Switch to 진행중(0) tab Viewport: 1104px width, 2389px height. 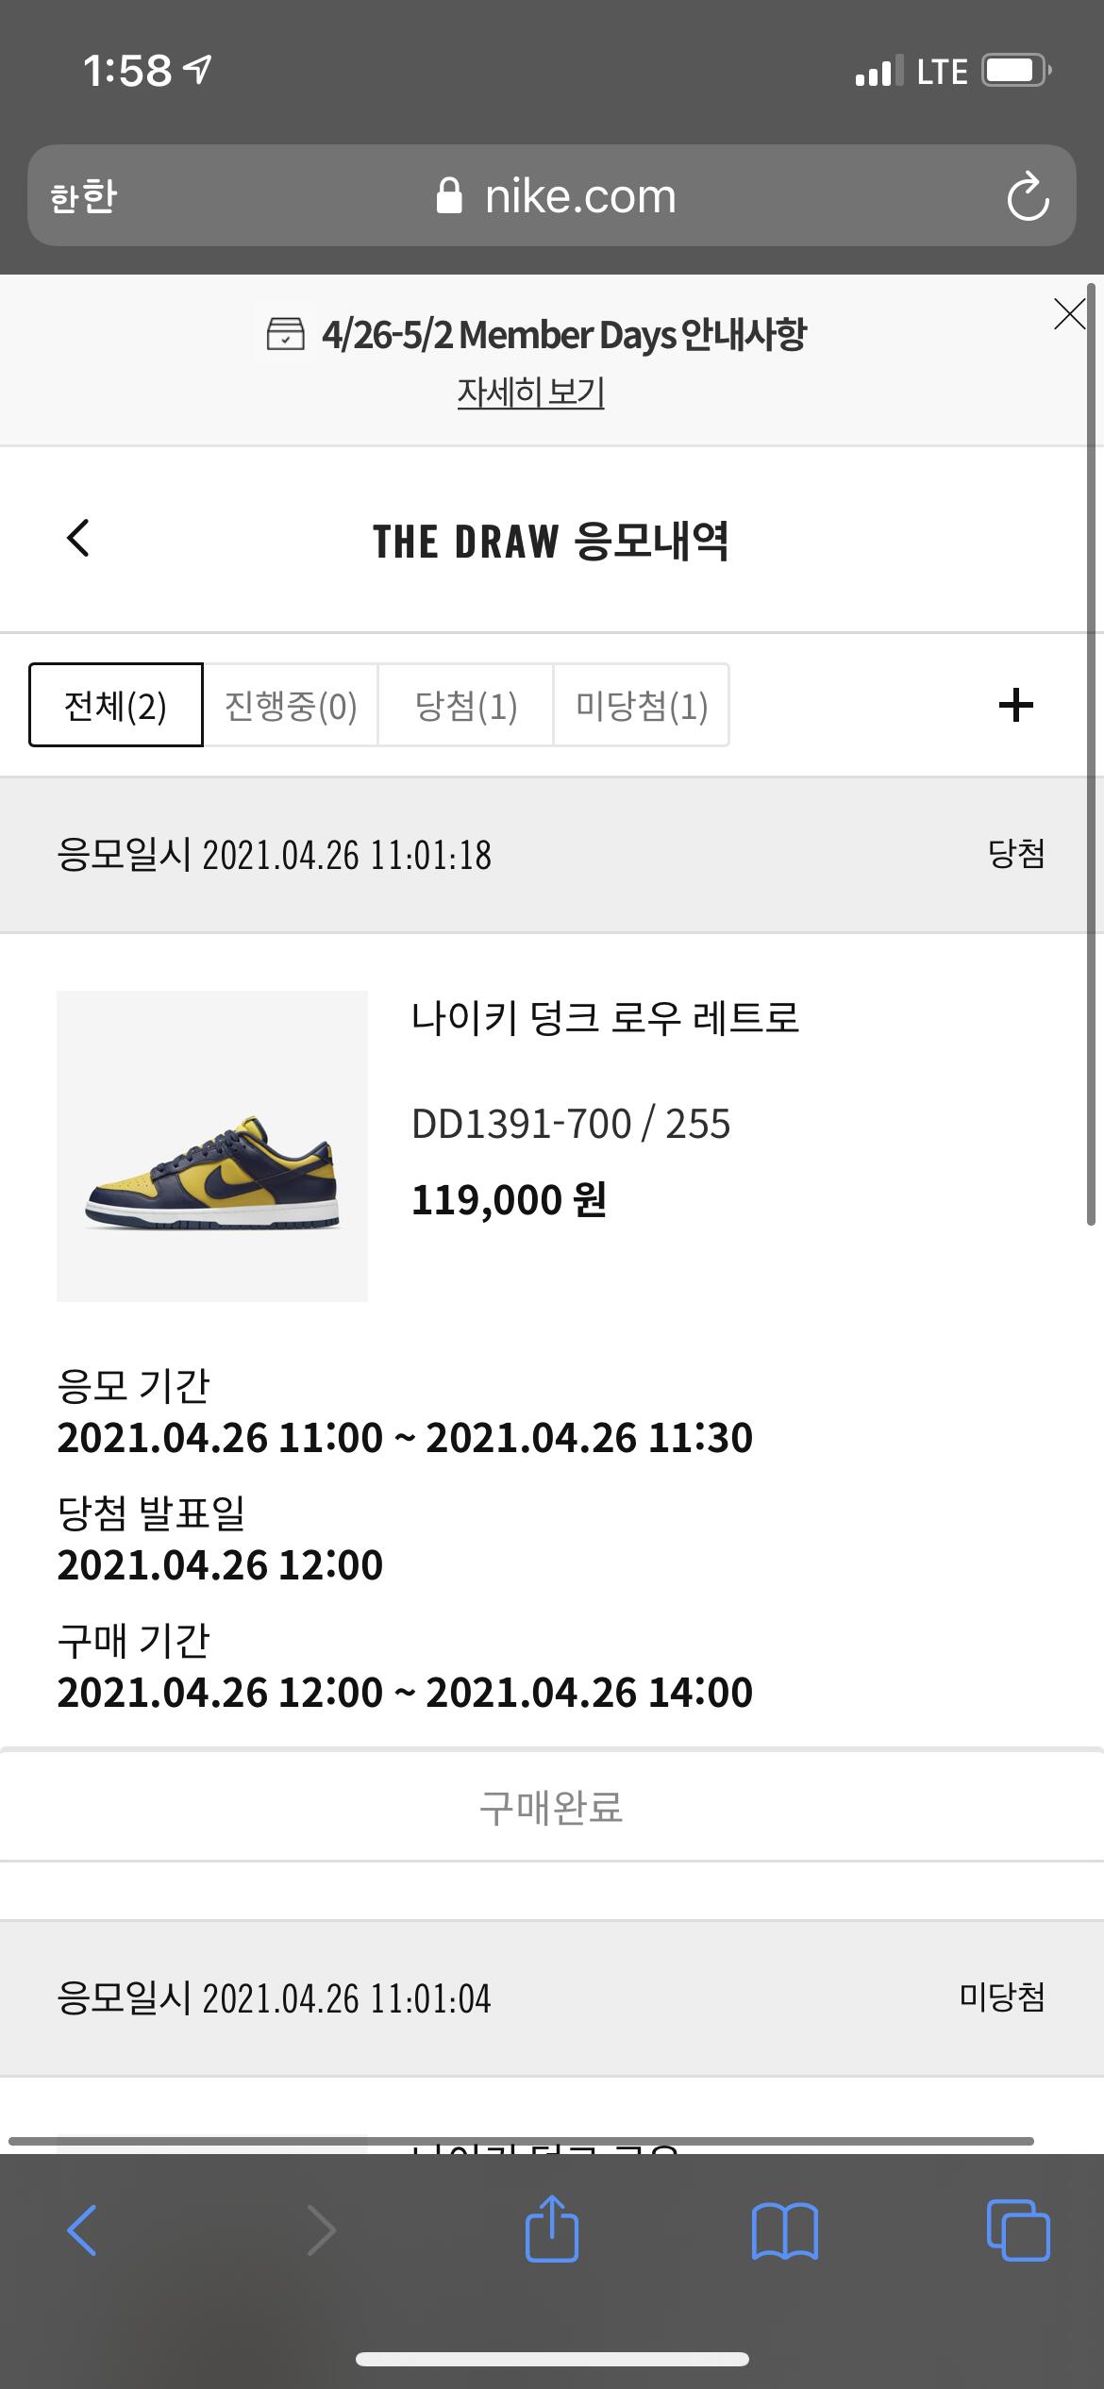pyautogui.click(x=291, y=705)
